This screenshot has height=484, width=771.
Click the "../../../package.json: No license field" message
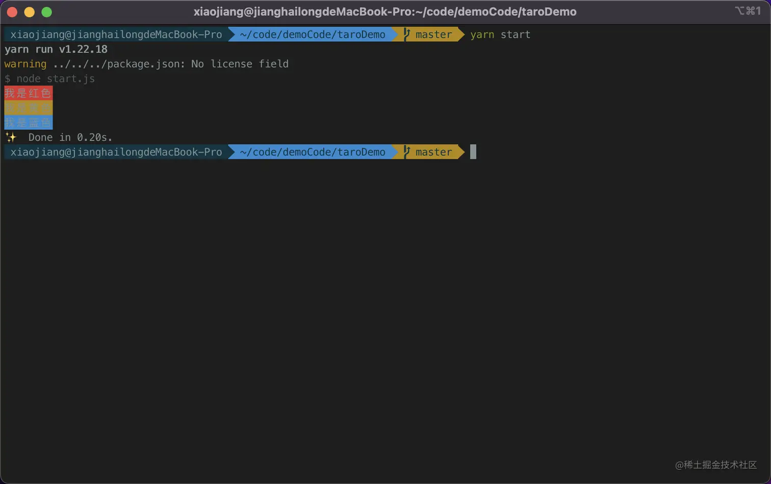pyautogui.click(x=171, y=64)
